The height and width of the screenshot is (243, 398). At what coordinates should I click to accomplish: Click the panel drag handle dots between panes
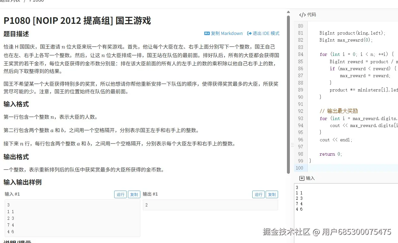coord(292,145)
